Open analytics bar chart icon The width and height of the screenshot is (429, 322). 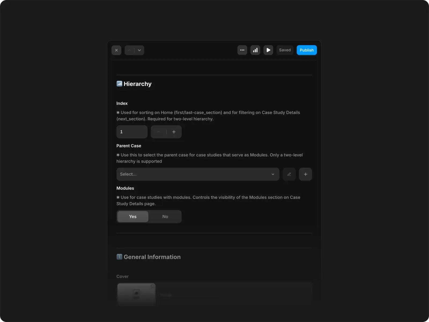(x=255, y=50)
